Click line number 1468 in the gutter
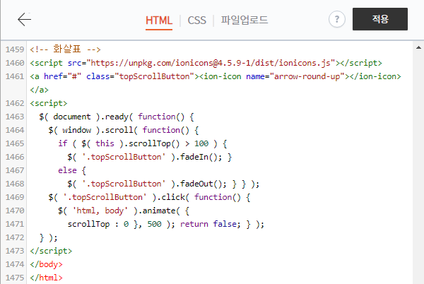This screenshot has width=424, height=284. (x=15, y=184)
